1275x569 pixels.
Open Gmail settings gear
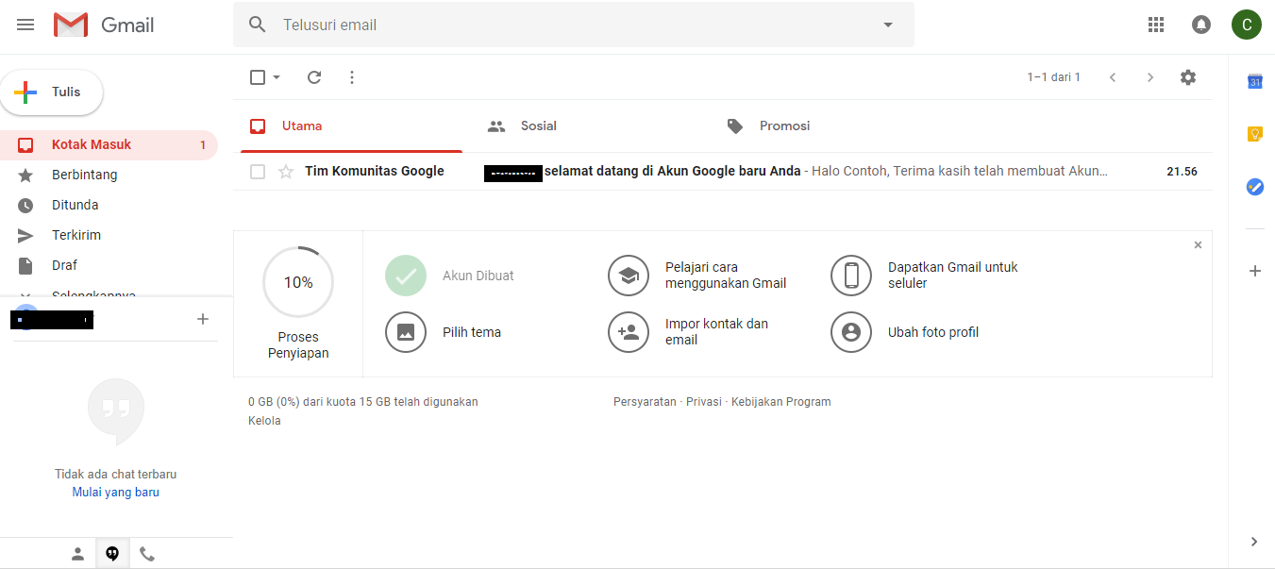[x=1187, y=76]
